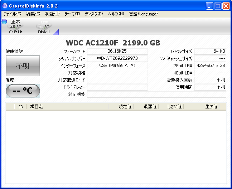Click the 使用時間 value 不明
The image size is (232, 189).
210,87
